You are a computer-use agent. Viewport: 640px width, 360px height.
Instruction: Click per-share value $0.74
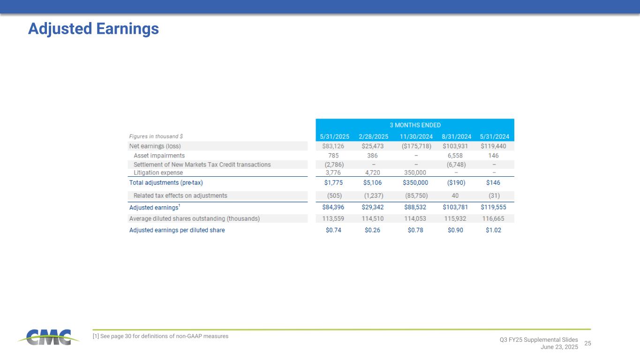click(x=333, y=230)
